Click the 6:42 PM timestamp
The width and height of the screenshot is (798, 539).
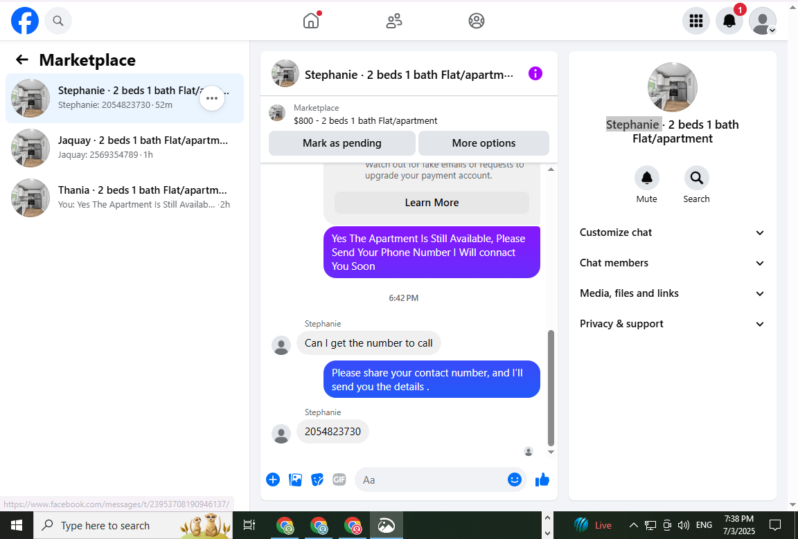click(x=404, y=298)
